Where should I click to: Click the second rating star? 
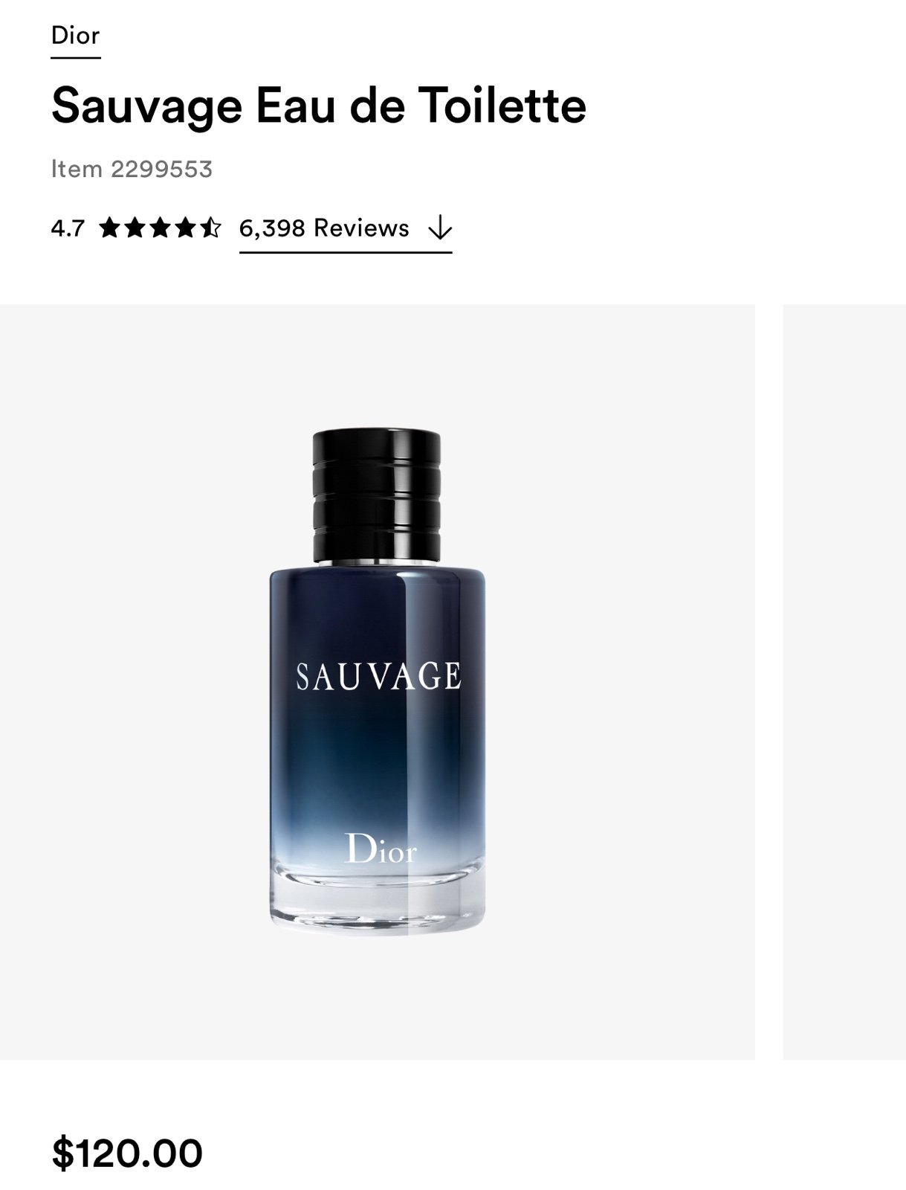[135, 228]
